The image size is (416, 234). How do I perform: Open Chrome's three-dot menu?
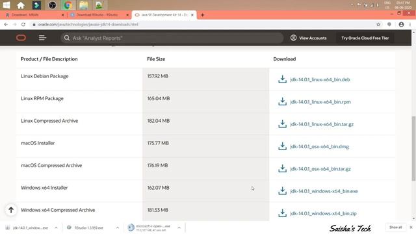click(x=410, y=25)
